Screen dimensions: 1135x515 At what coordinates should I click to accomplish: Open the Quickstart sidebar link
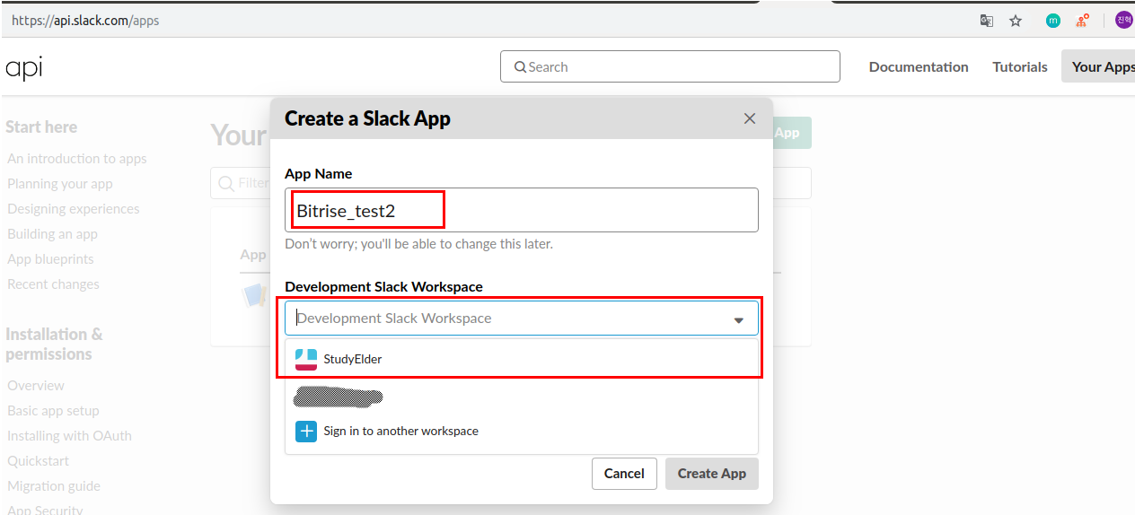click(x=38, y=461)
